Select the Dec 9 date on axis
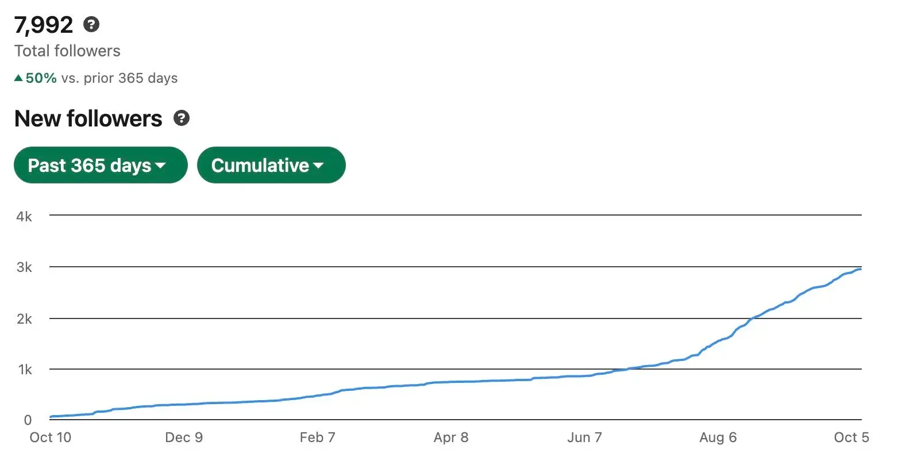The width and height of the screenshot is (902, 476). pos(184,437)
